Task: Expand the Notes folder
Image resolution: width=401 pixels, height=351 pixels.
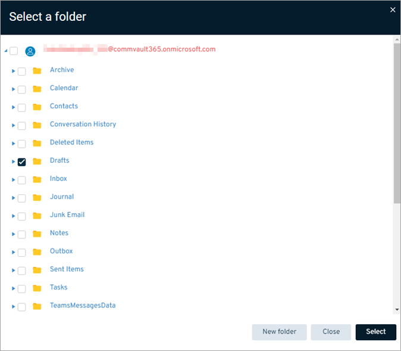Action: [x=13, y=234]
